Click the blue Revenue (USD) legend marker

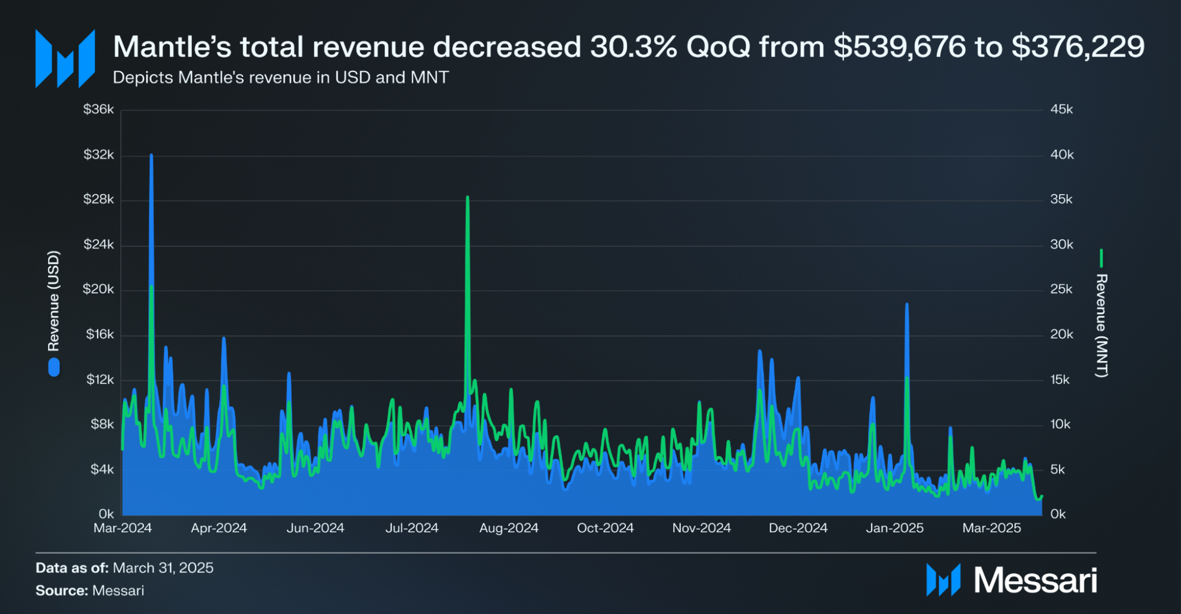tap(53, 367)
